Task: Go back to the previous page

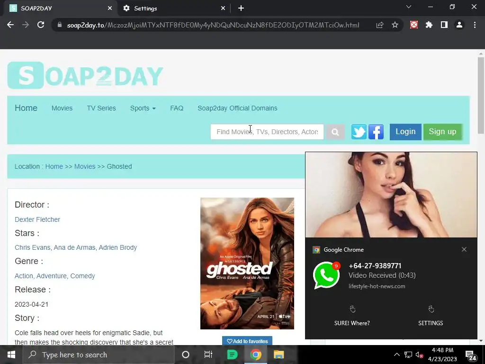Action: pos(10,25)
